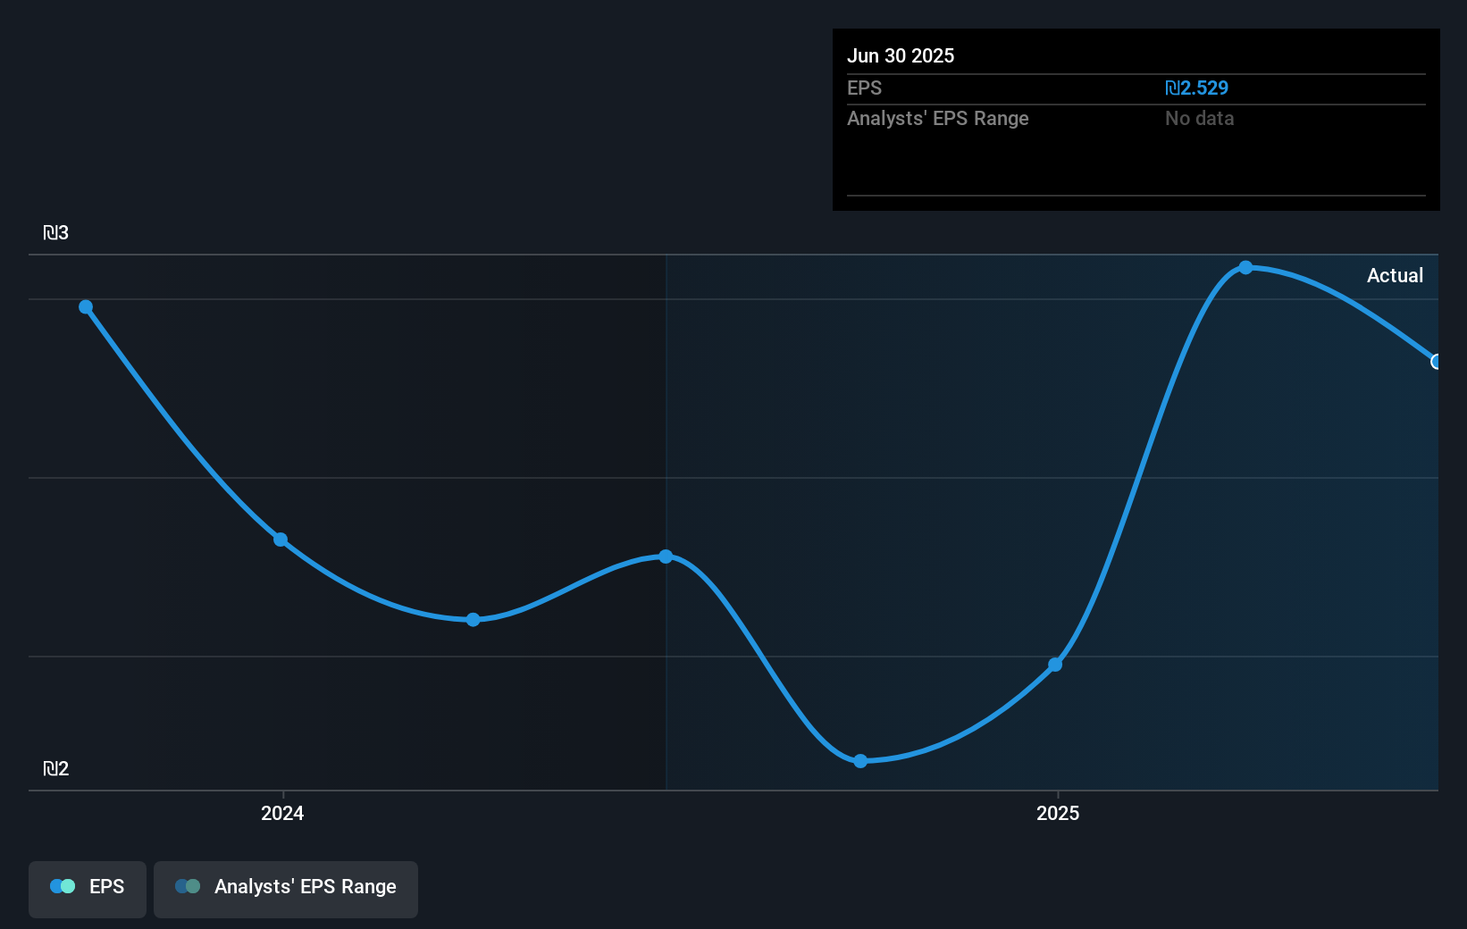Select the first EPS data point in late 2023

(x=86, y=307)
